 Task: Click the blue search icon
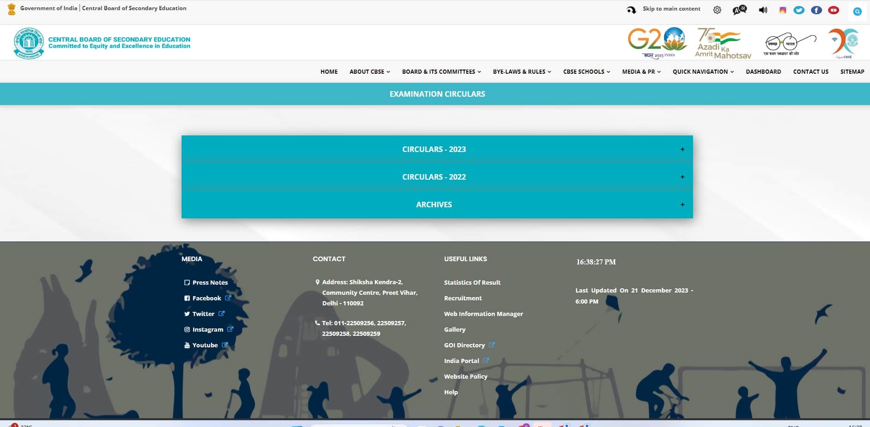click(857, 11)
